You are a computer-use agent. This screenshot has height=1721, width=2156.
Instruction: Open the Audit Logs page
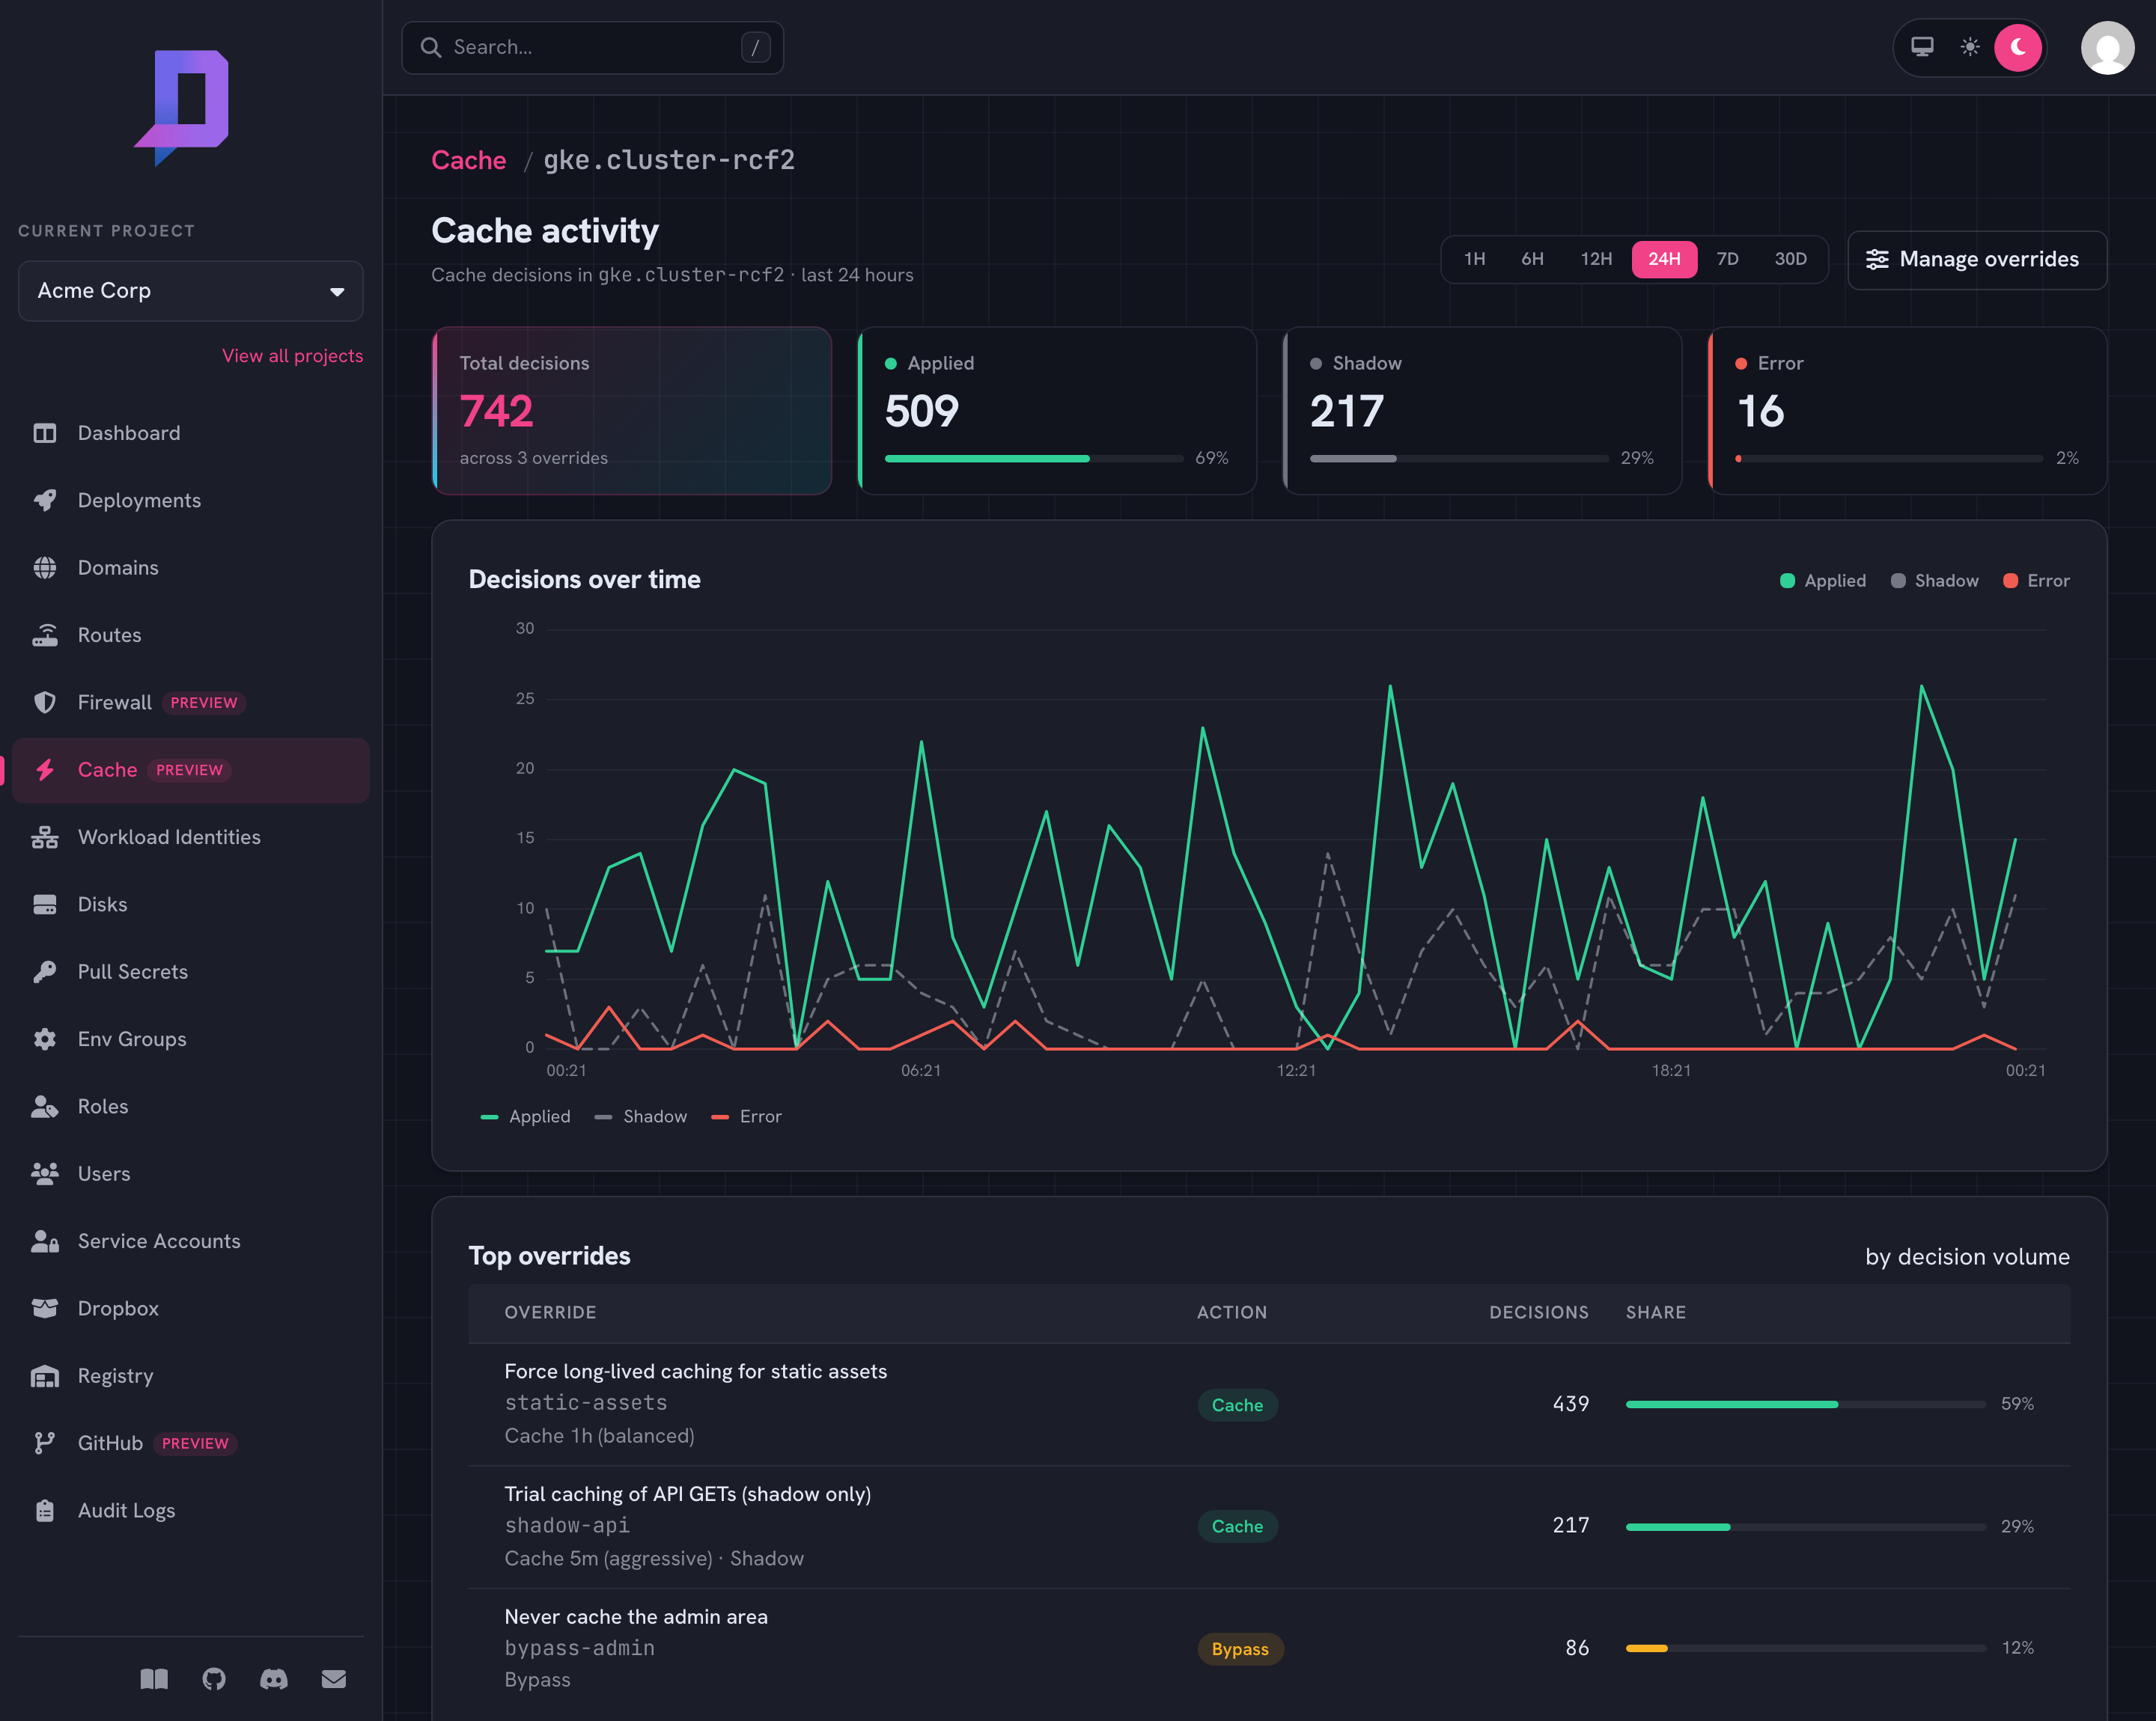click(191, 1510)
